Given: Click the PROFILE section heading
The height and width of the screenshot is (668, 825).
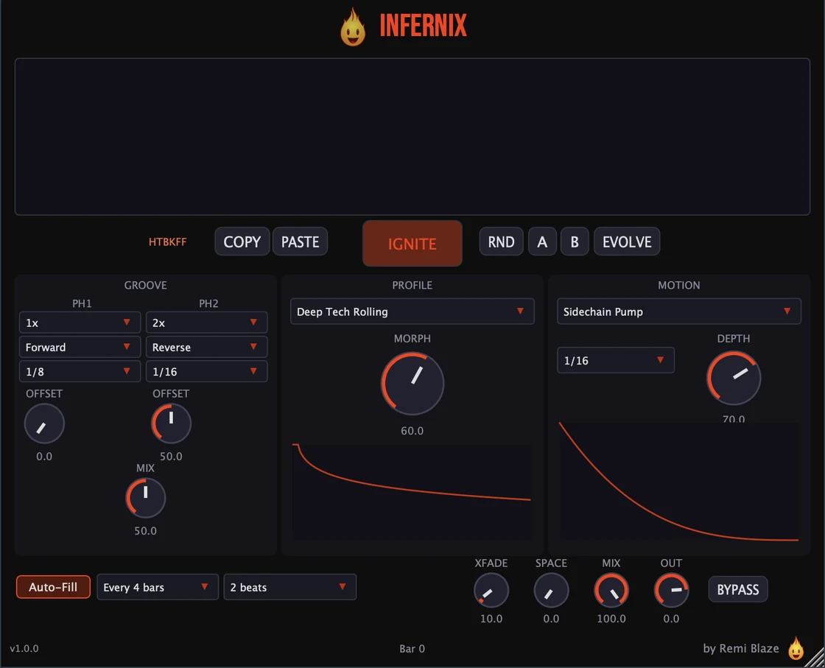Looking at the screenshot, I should tap(412, 285).
